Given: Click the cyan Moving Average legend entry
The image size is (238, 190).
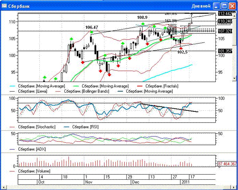Looking at the screenshot, I should (x=37, y=86).
